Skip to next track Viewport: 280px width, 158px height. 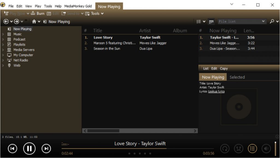click(46, 148)
